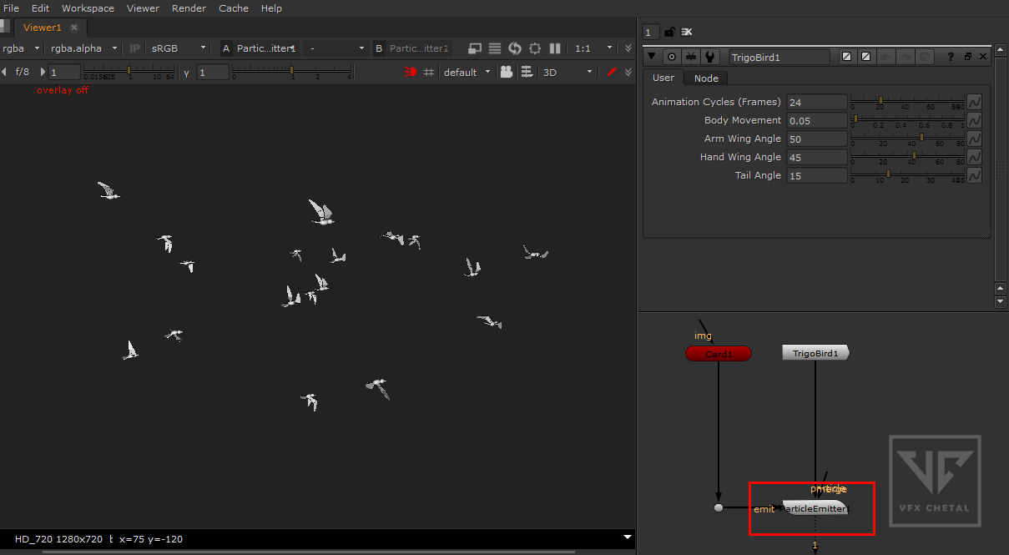Collapse the TrigoBird1 properties panel

[652, 57]
